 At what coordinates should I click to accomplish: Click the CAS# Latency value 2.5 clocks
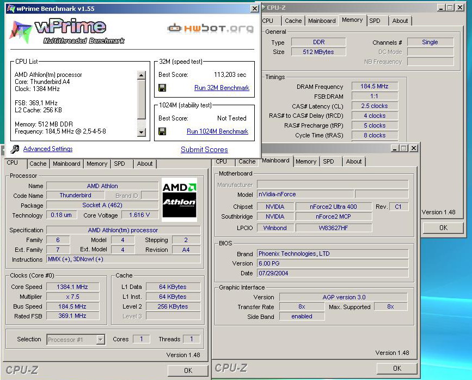point(375,106)
